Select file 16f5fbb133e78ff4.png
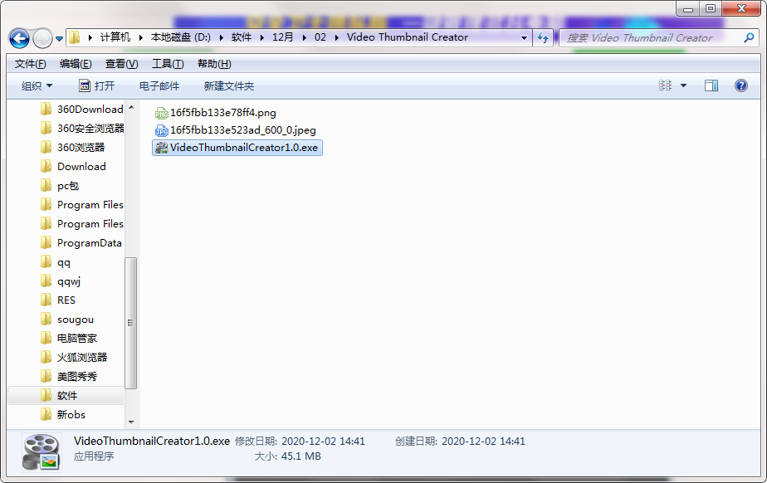Screen dimensions: 767x483 [x=223, y=113]
